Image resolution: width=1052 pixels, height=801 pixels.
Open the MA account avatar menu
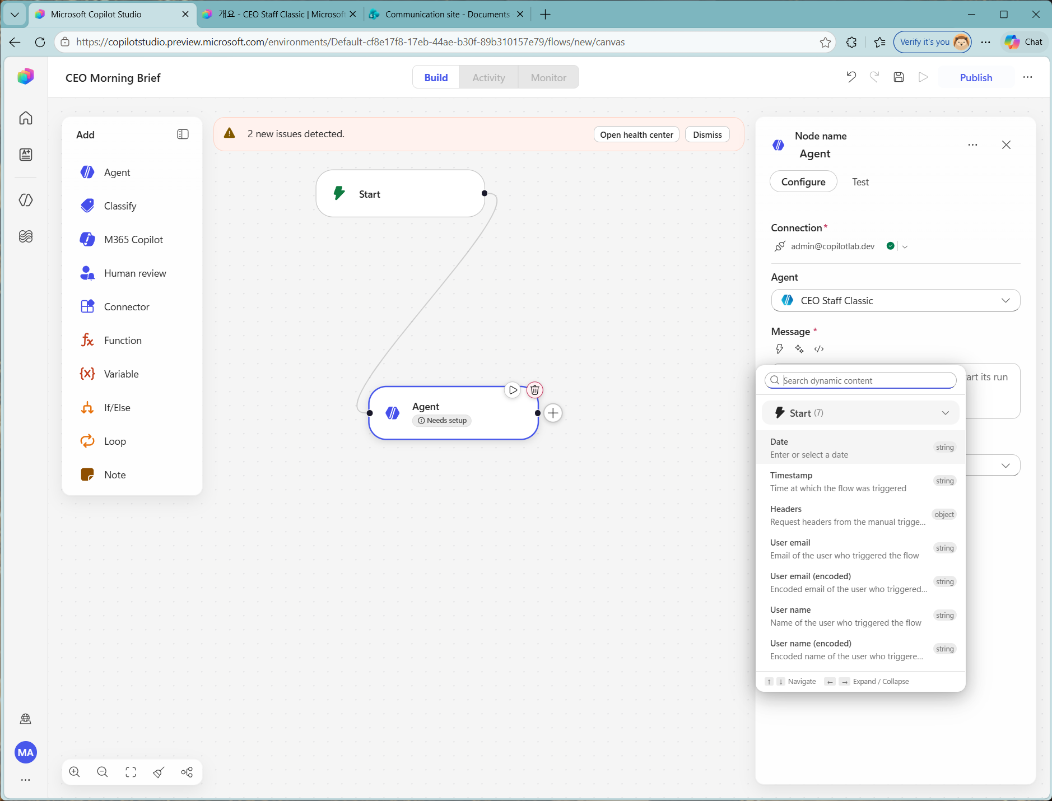point(26,752)
